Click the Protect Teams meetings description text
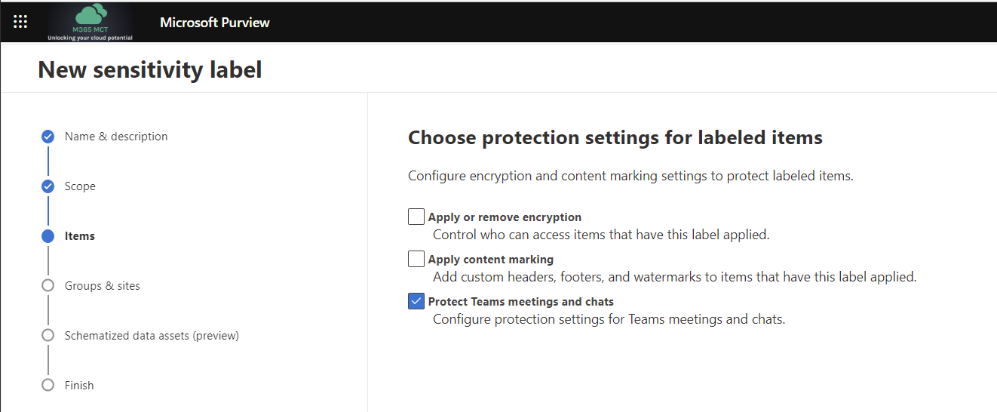 coord(609,319)
